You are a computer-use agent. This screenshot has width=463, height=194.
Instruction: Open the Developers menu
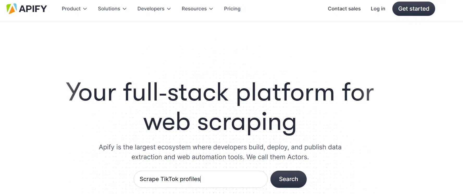154,9
